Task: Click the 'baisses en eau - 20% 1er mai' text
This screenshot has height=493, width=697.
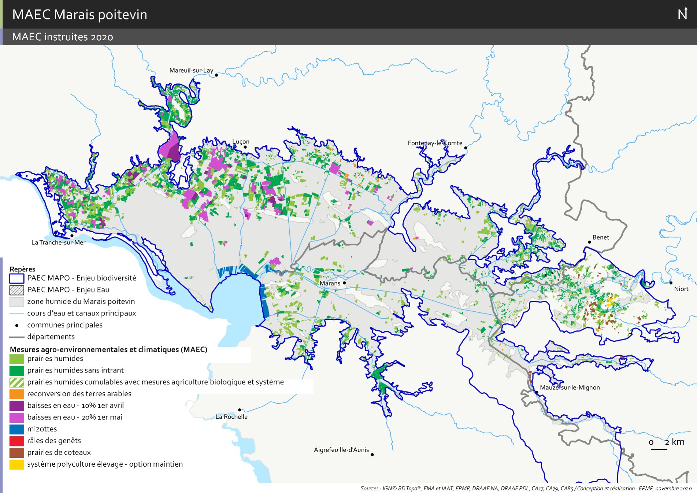Action: tap(75, 417)
